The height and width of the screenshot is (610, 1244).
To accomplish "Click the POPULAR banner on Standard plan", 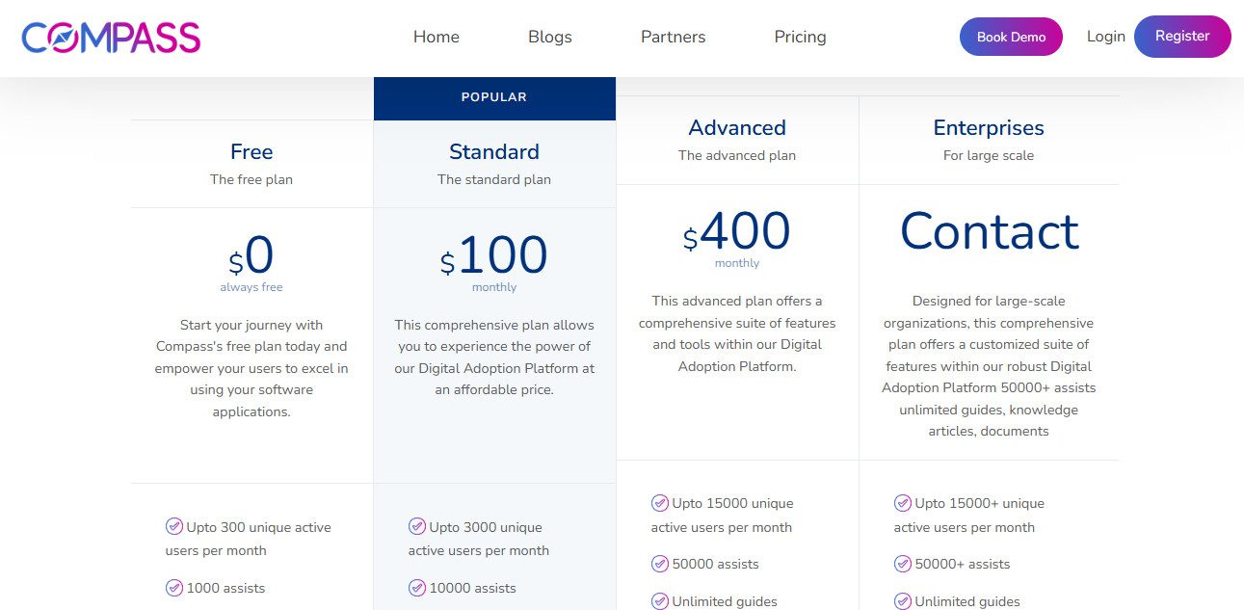I will point(493,96).
